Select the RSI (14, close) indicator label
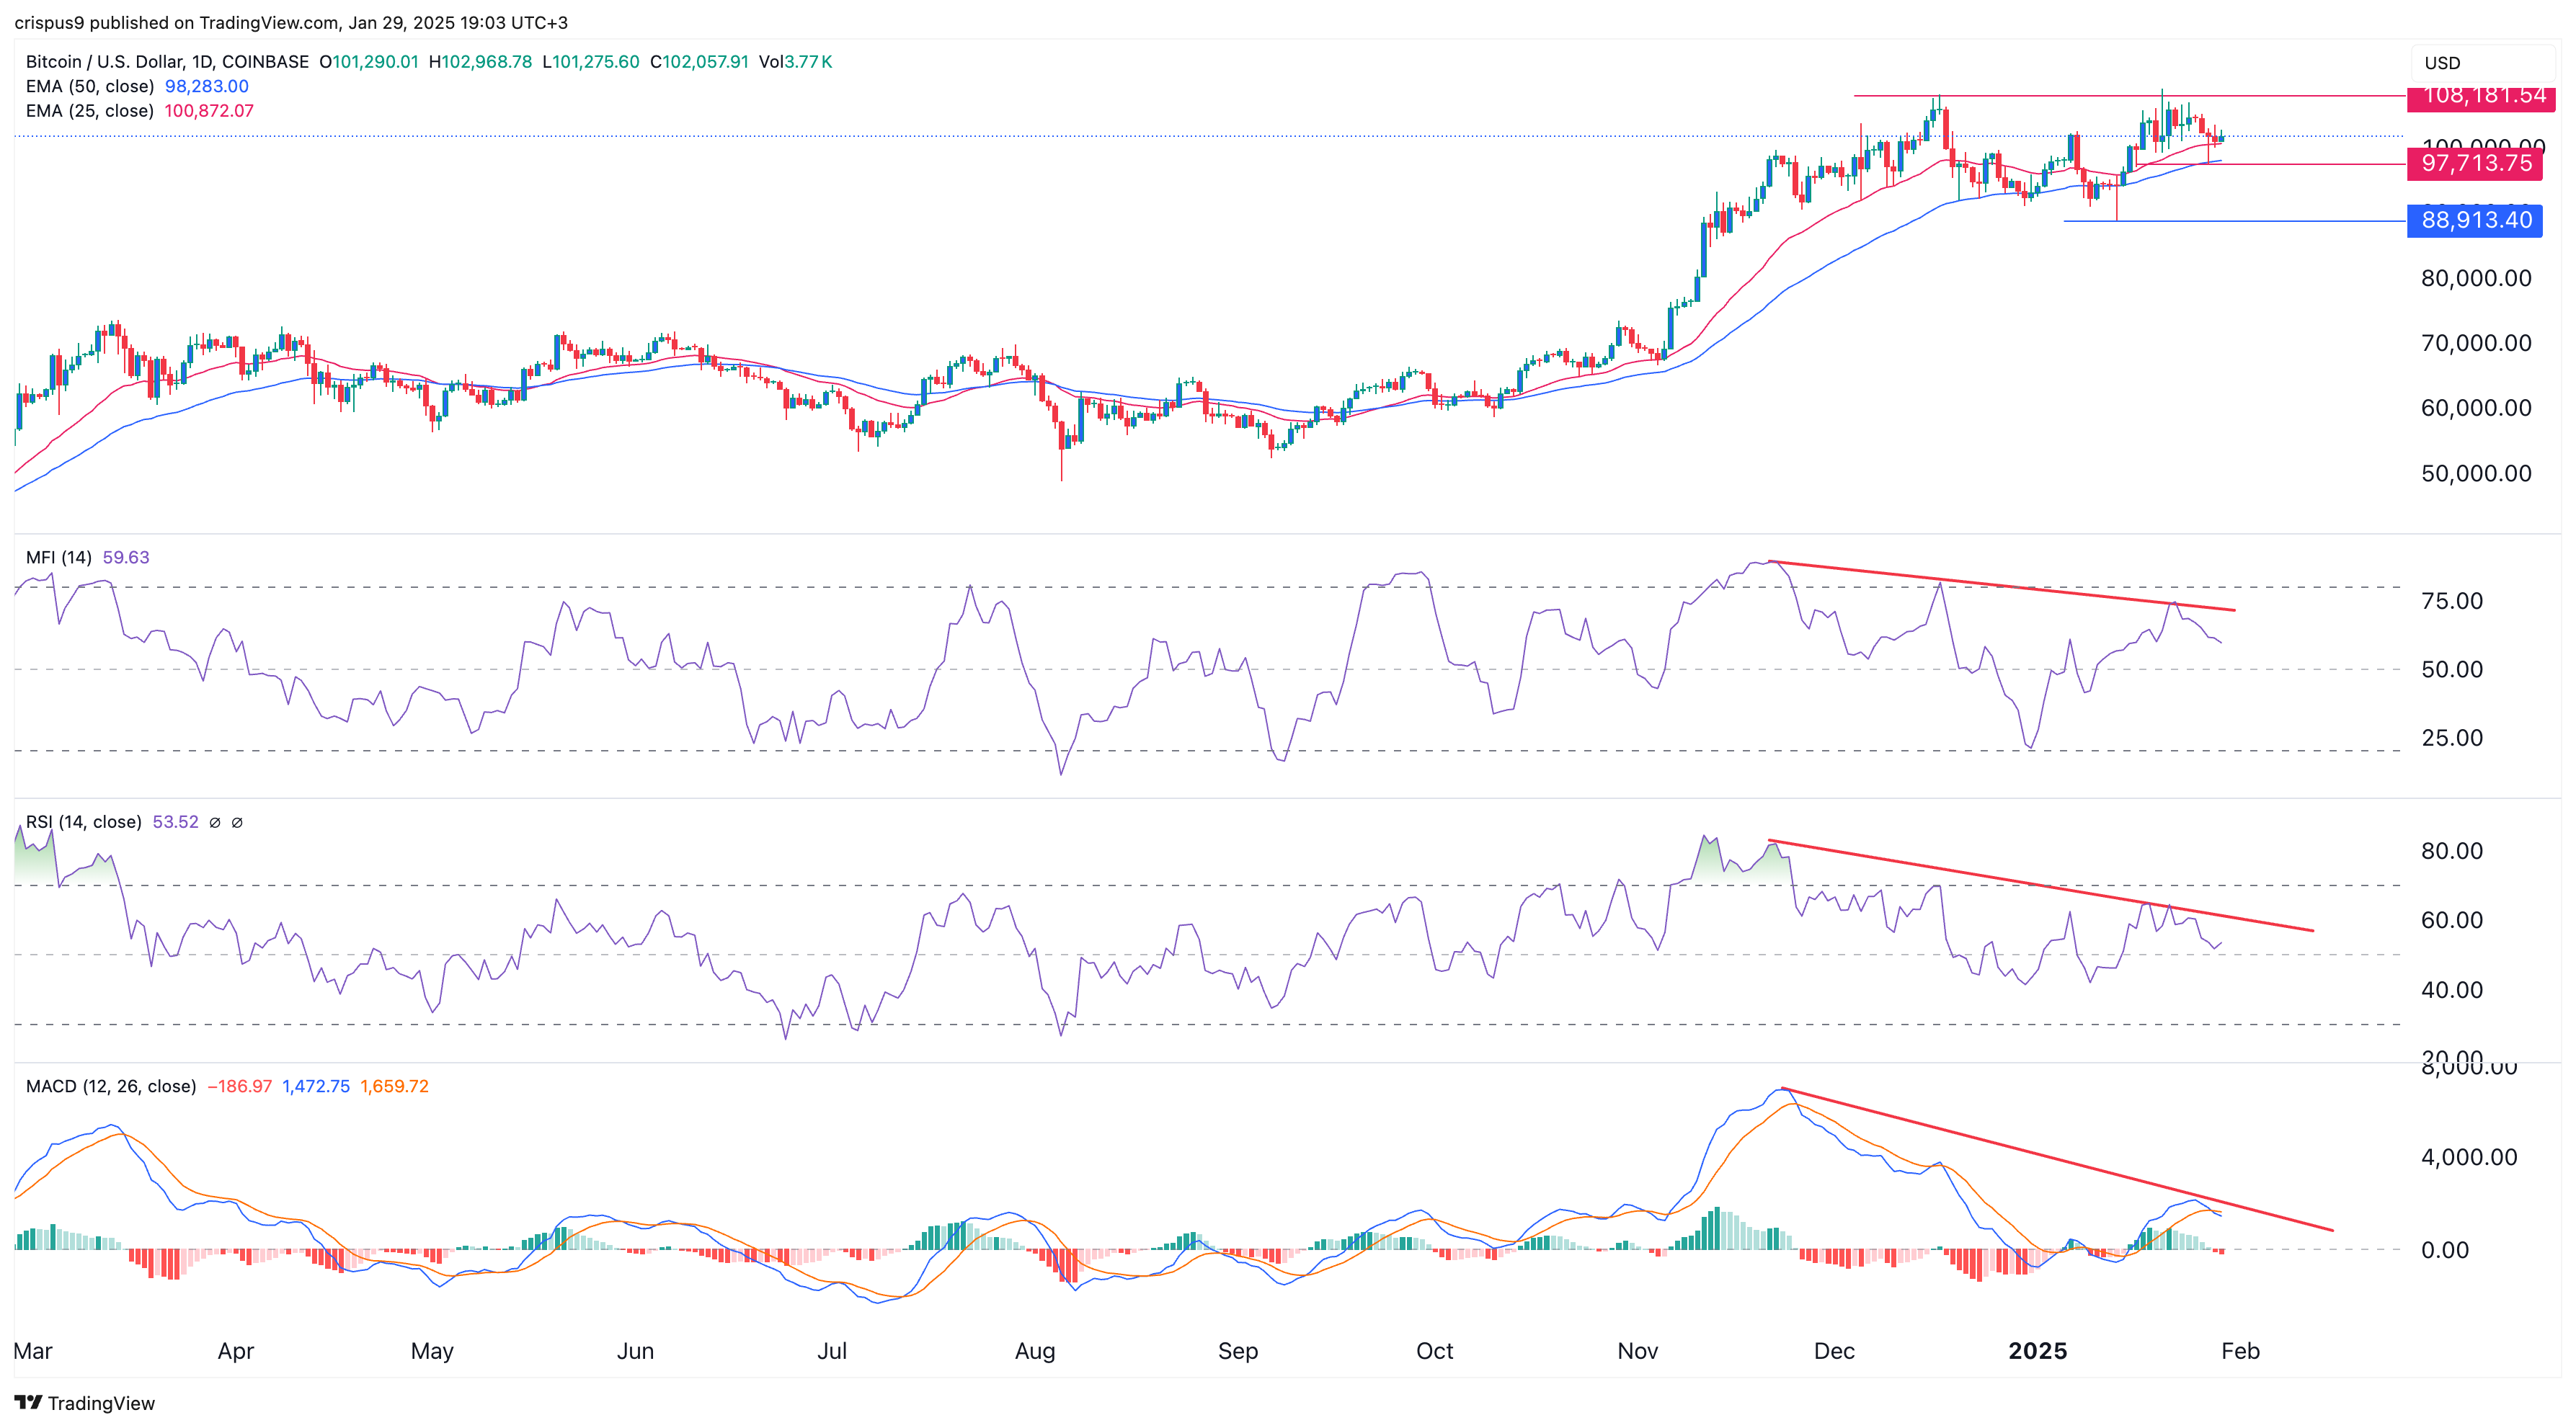This screenshot has height=1428, width=2576. [x=84, y=822]
